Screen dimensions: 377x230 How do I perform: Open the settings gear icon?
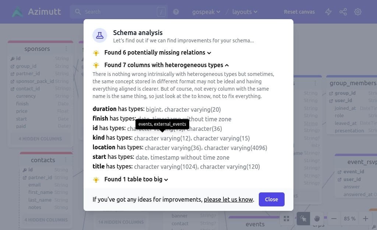pos(358,12)
